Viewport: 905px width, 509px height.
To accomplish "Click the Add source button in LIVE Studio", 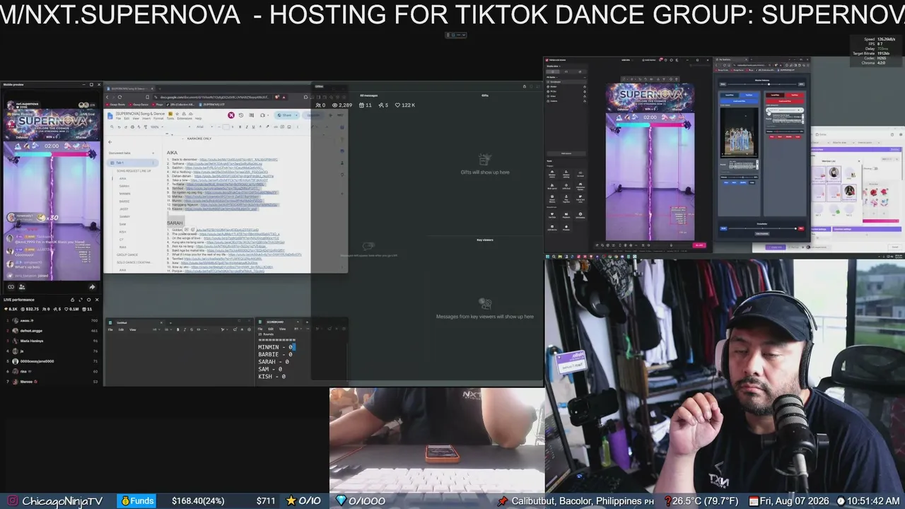I will (x=566, y=153).
